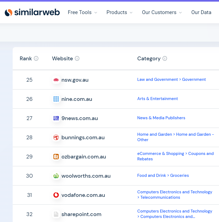Click the woolworths.com.au favicon
219x222 pixels.
56,176
